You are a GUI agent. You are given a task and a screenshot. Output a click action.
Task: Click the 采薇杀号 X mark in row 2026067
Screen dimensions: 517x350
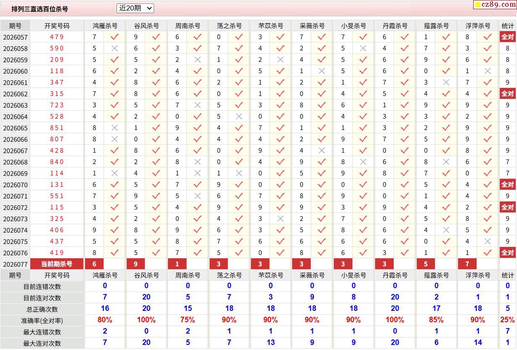tap(322, 151)
